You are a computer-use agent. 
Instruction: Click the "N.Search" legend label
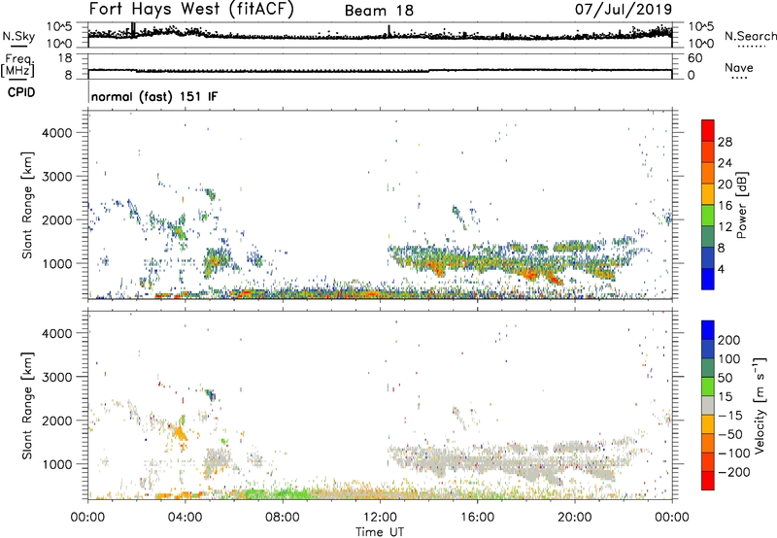[x=750, y=36]
